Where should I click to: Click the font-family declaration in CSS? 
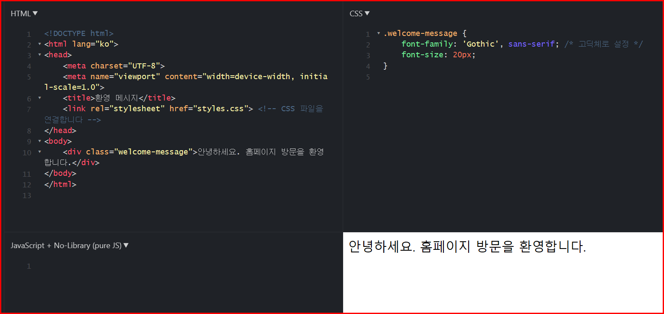(x=480, y=44)
